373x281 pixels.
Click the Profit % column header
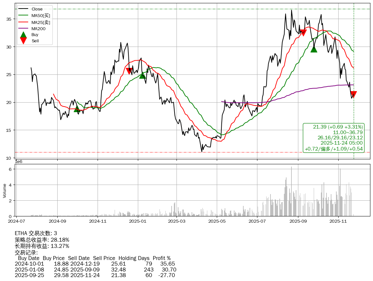pyautogui.click(x=161, y=258)
